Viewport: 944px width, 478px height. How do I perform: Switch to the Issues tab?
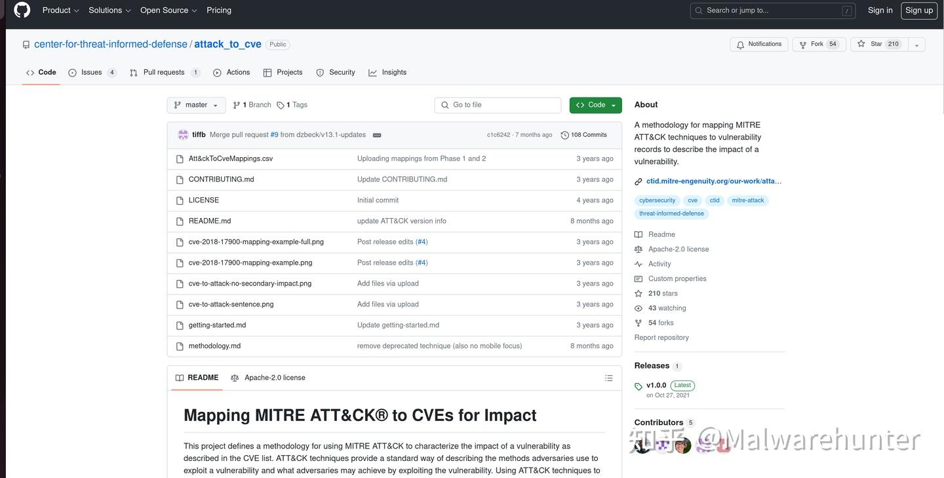pos(92,73)
